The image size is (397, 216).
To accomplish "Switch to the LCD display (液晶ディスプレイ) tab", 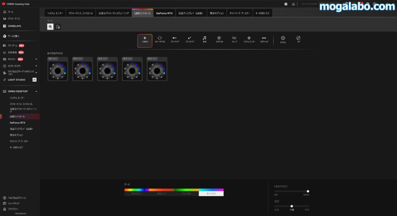I will pos(191,13).
